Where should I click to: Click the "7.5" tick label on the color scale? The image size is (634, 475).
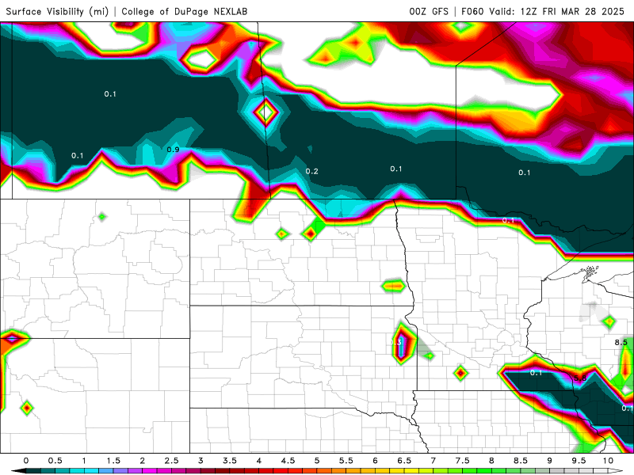[462, 461]
